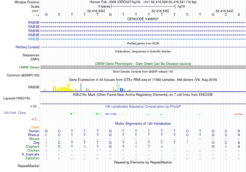The width and height of the screenshot is (246, 172).
Task: Click the SNPs track label
Action: tap(35, 59)
